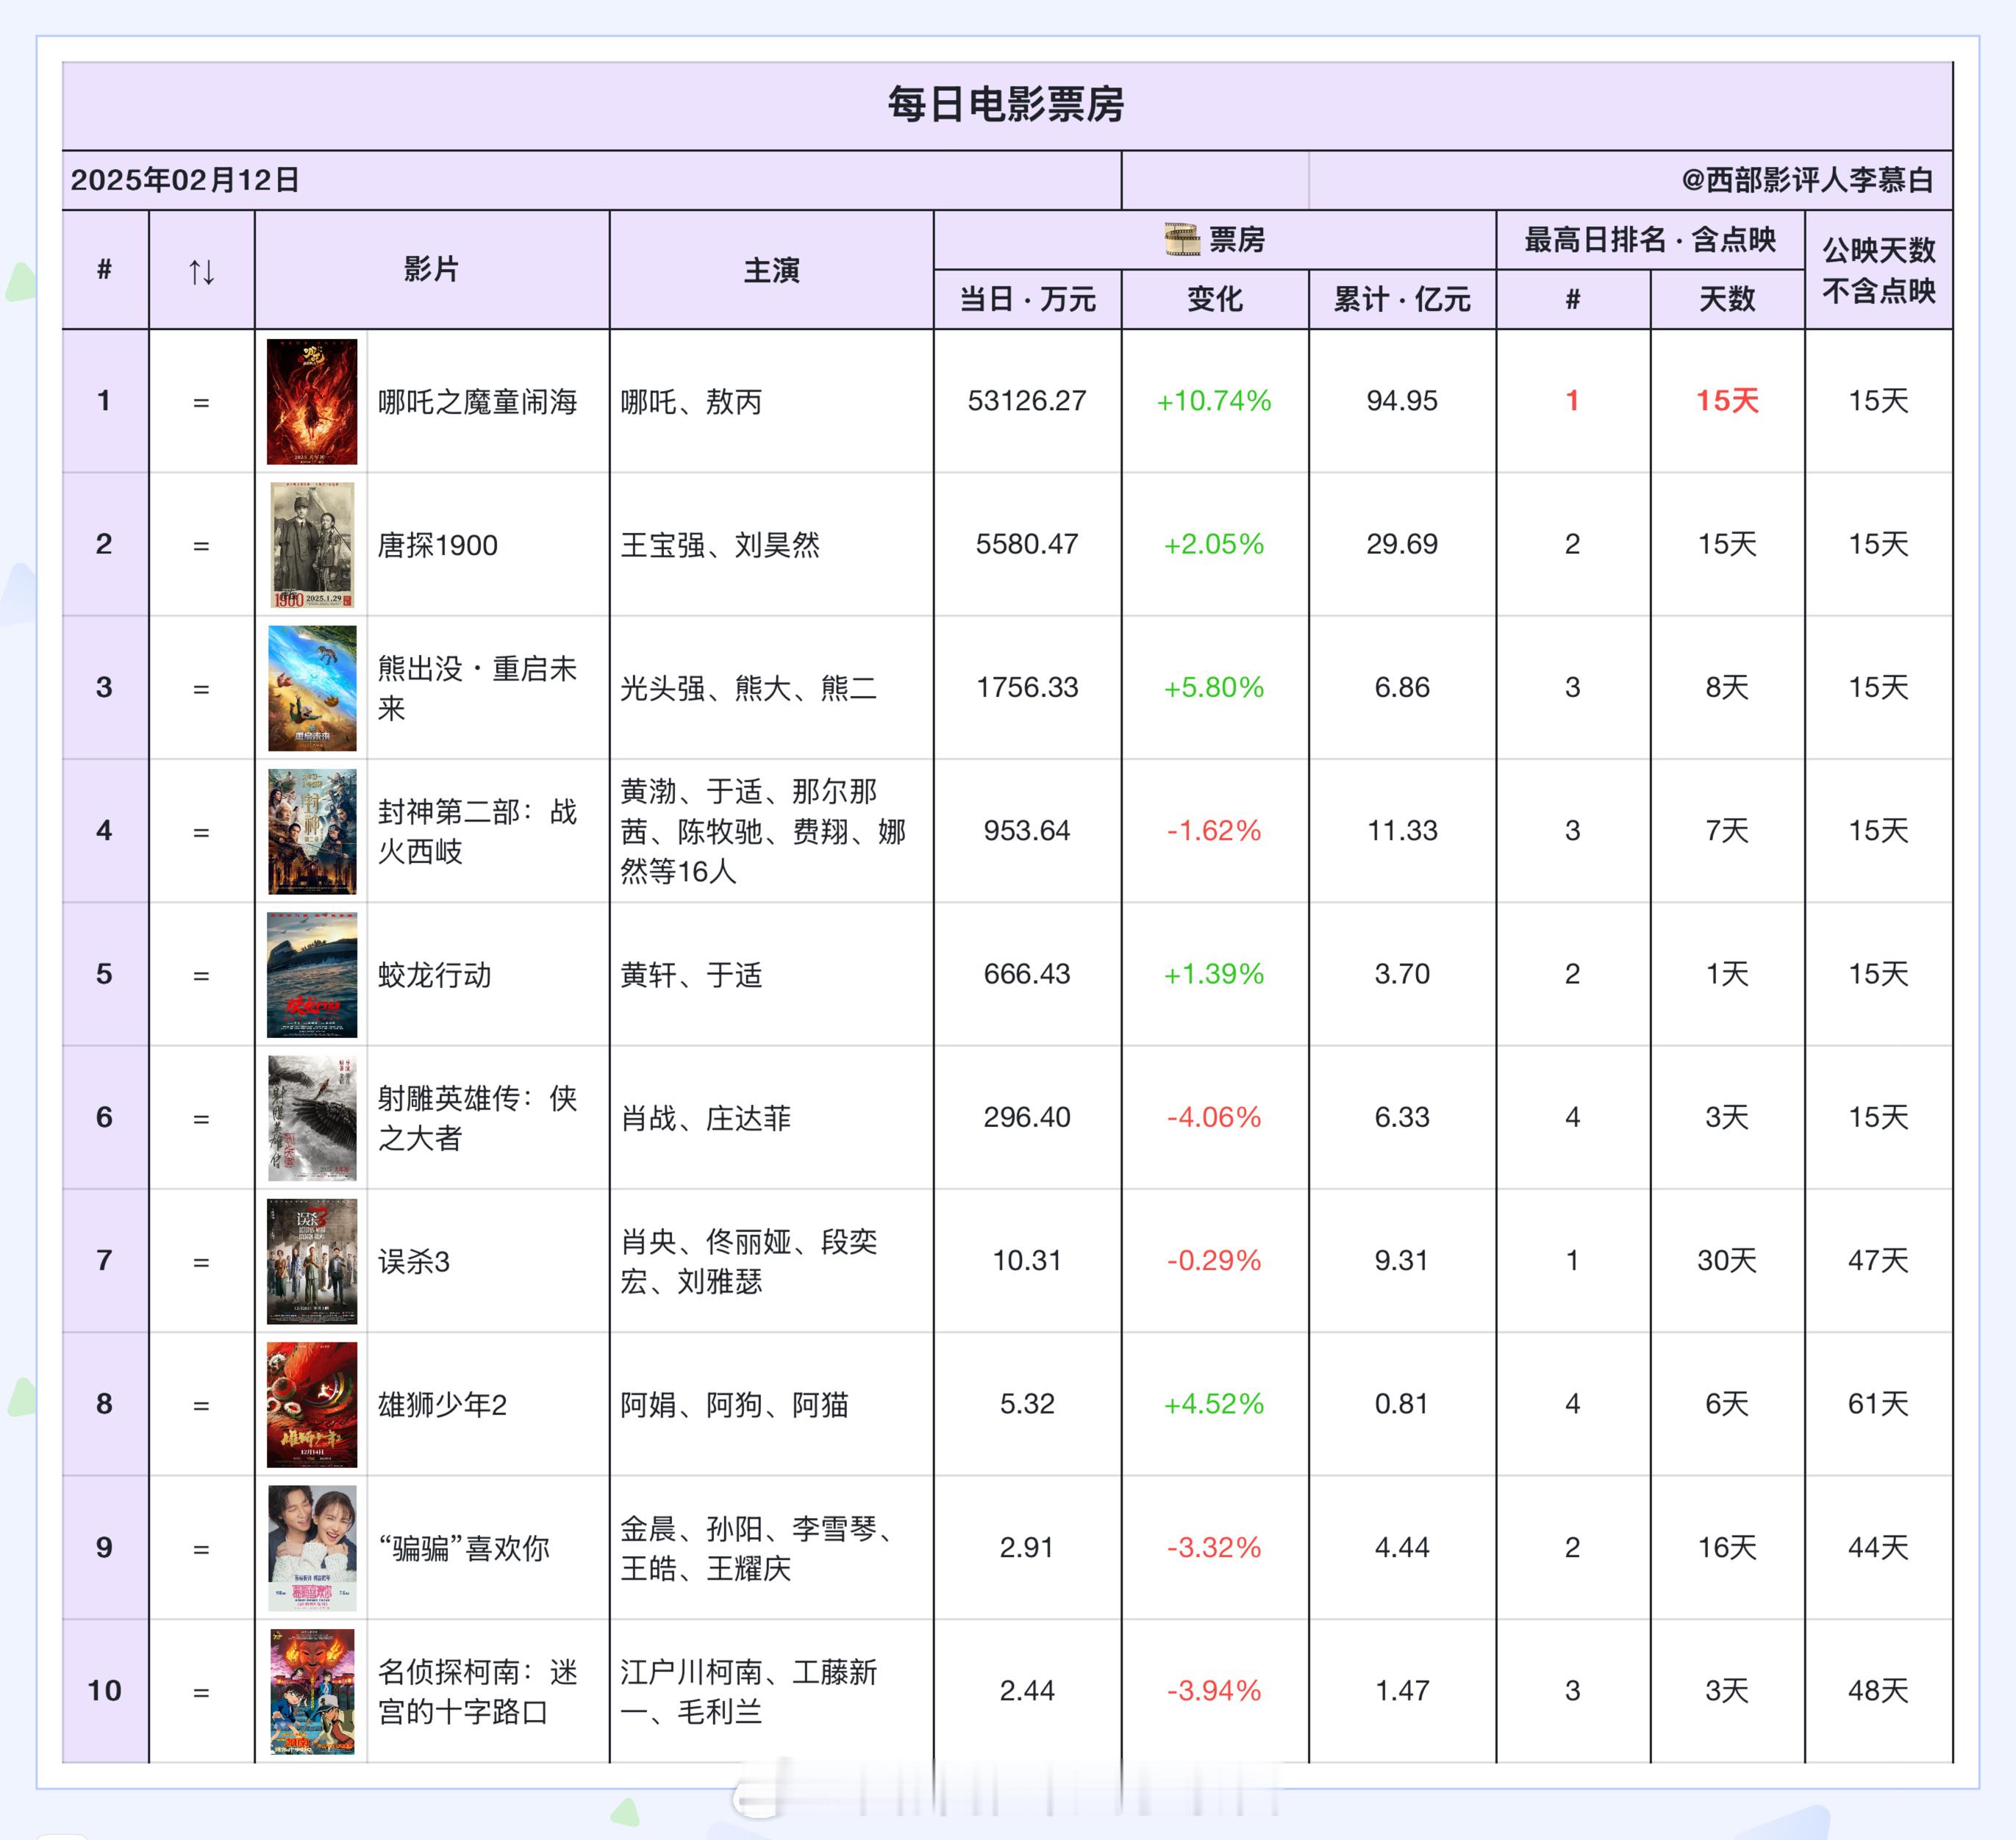Click the cast 肖战、庄达菲
2016x1840 pixels.
706,1118
